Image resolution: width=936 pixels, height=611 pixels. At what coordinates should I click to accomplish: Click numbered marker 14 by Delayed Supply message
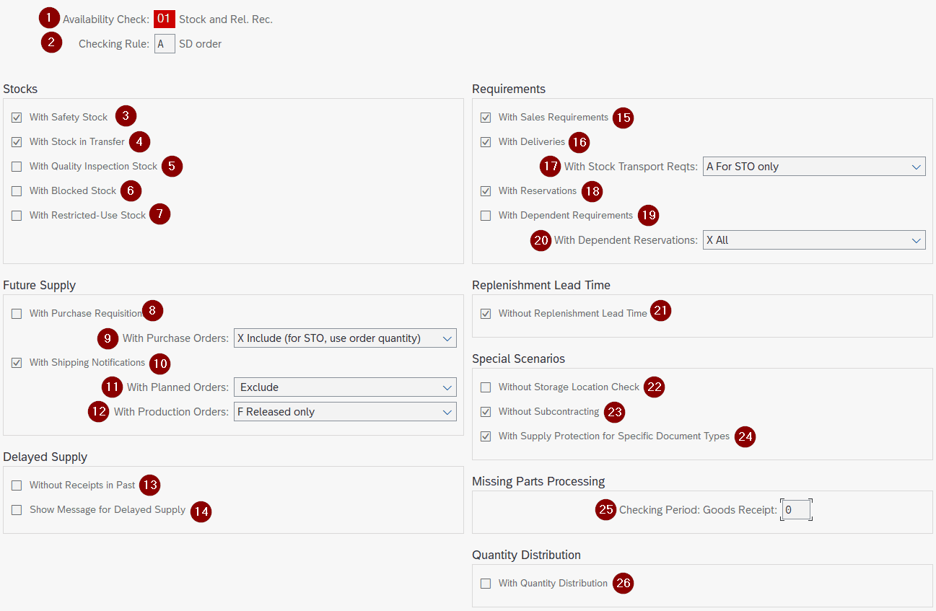(x=201, y=512)
